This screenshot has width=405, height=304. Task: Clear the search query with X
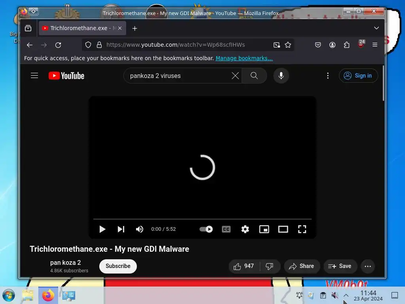point(235,76)
